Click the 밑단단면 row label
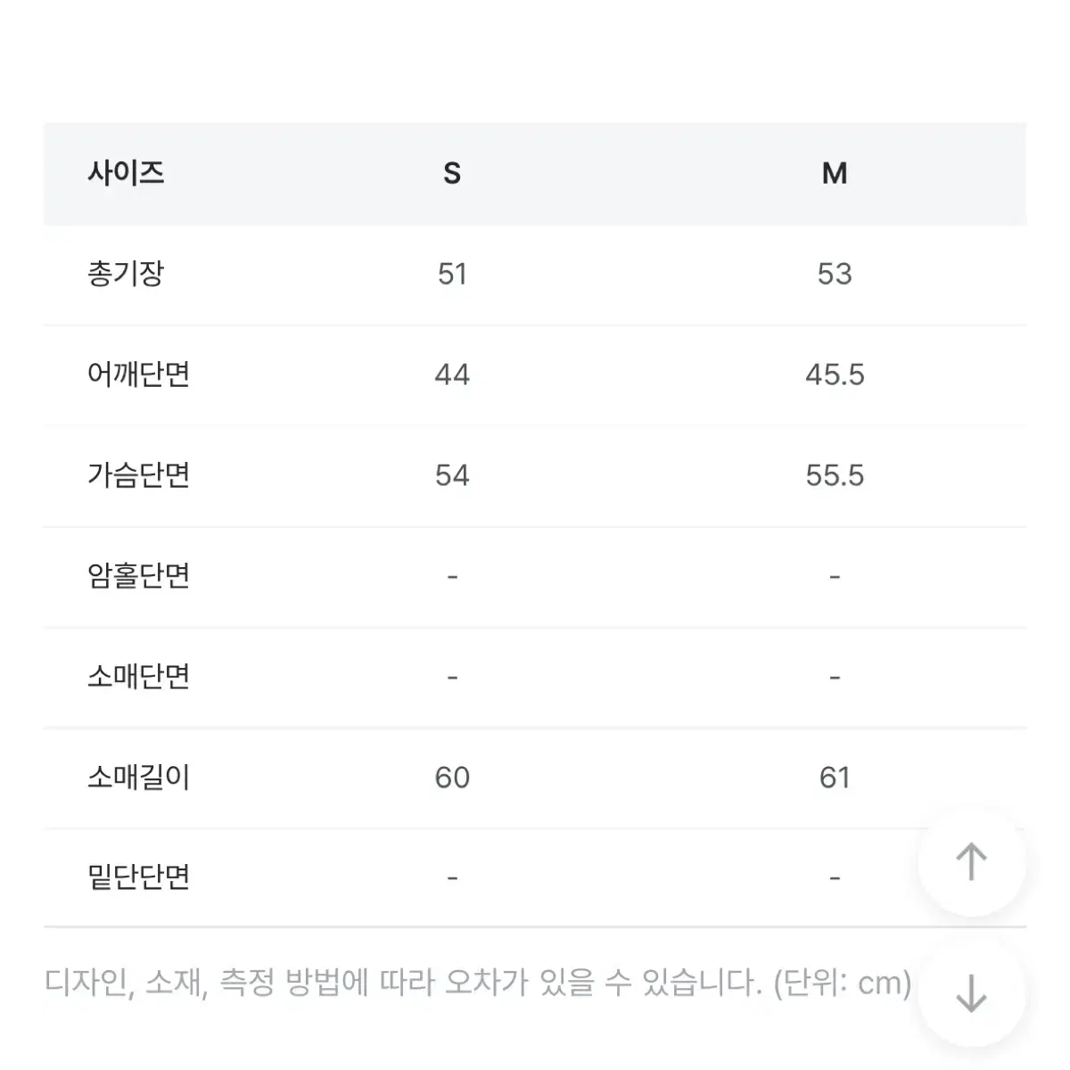This screenshot has width=1070, height=1070. tap(139, 877)
